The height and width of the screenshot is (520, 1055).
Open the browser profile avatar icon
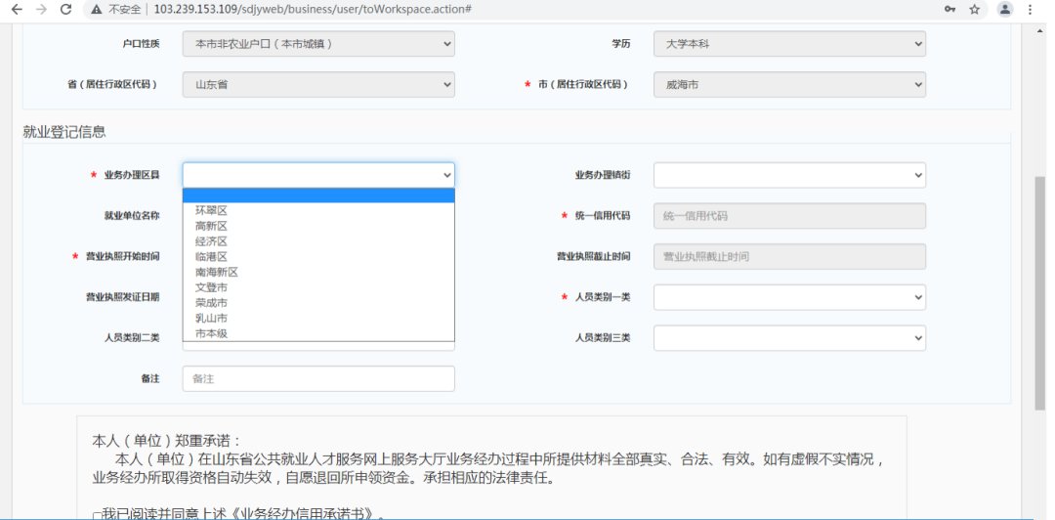point(1004,9)
